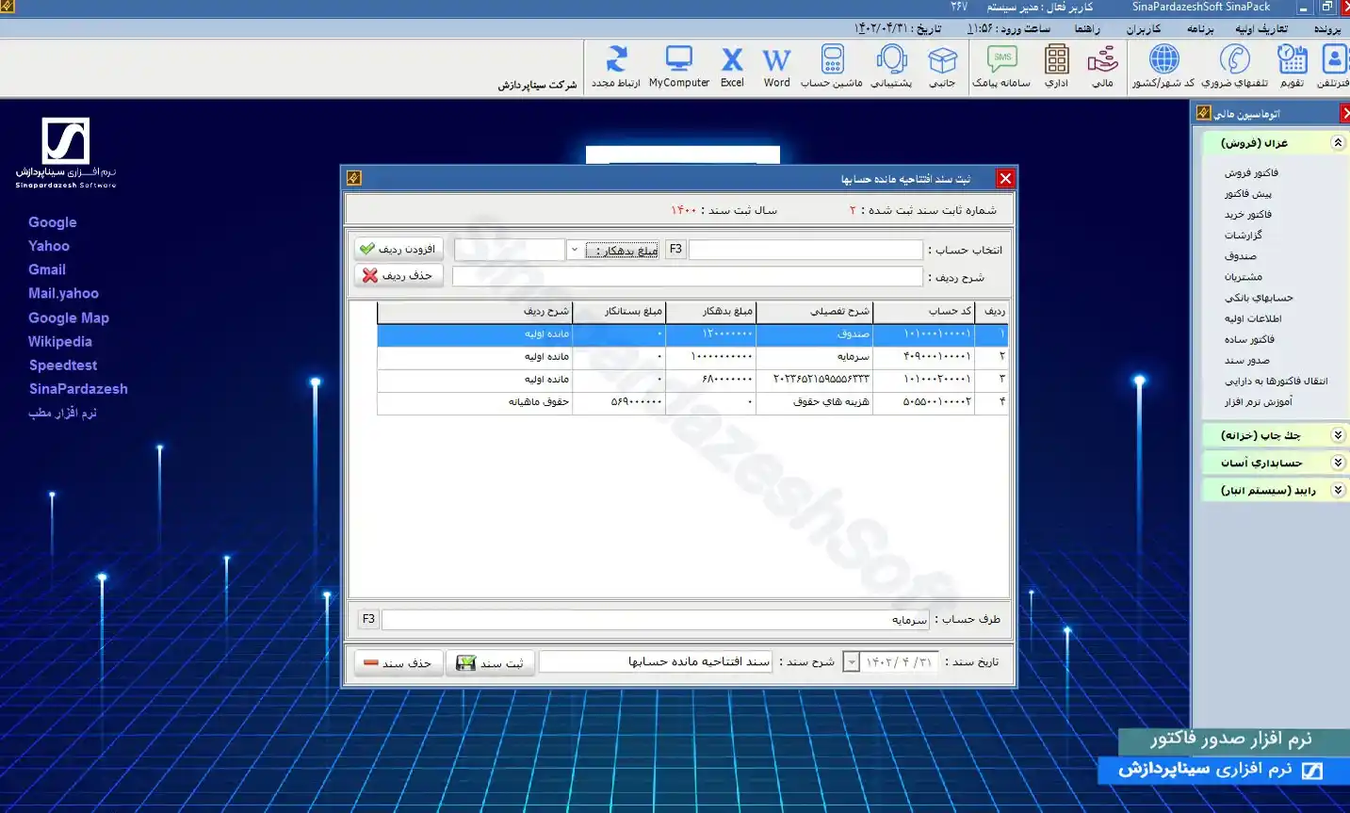Viewport: 1350px width, 813px height.
Task: Open کد شهر/کشور globe icon
Action: 1163,66
